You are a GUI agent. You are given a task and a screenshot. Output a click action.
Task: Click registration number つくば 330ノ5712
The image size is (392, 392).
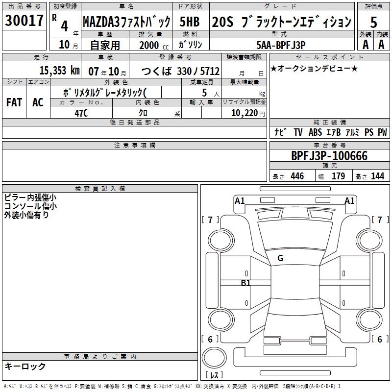(180, 71)
